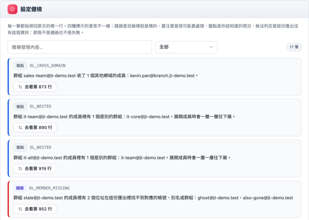Click the 設定健檢 heading text
The height and width of the screenshot is (220, 309).
click(31, 9)
